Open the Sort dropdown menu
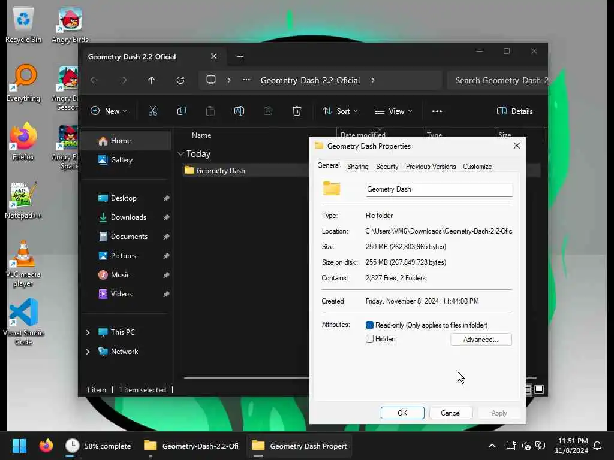Screen dimensions: 614x460 tap(339, 111)
